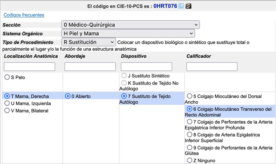Screen dimensions: 276x164
Task: Select V Mama, Bilateral option
Action: pyautogui.click(x=7, y=111)
